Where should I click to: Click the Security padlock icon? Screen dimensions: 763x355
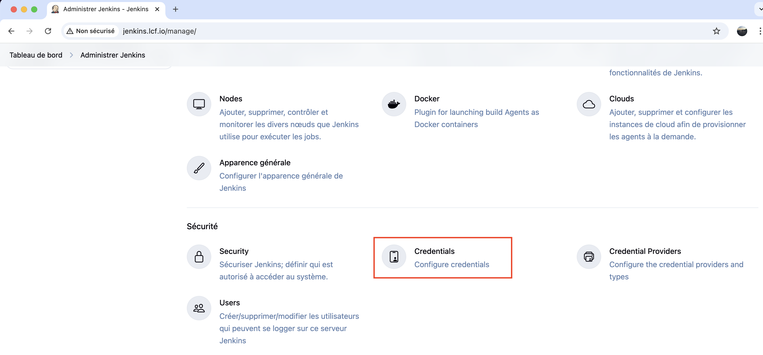click(199, 256)
